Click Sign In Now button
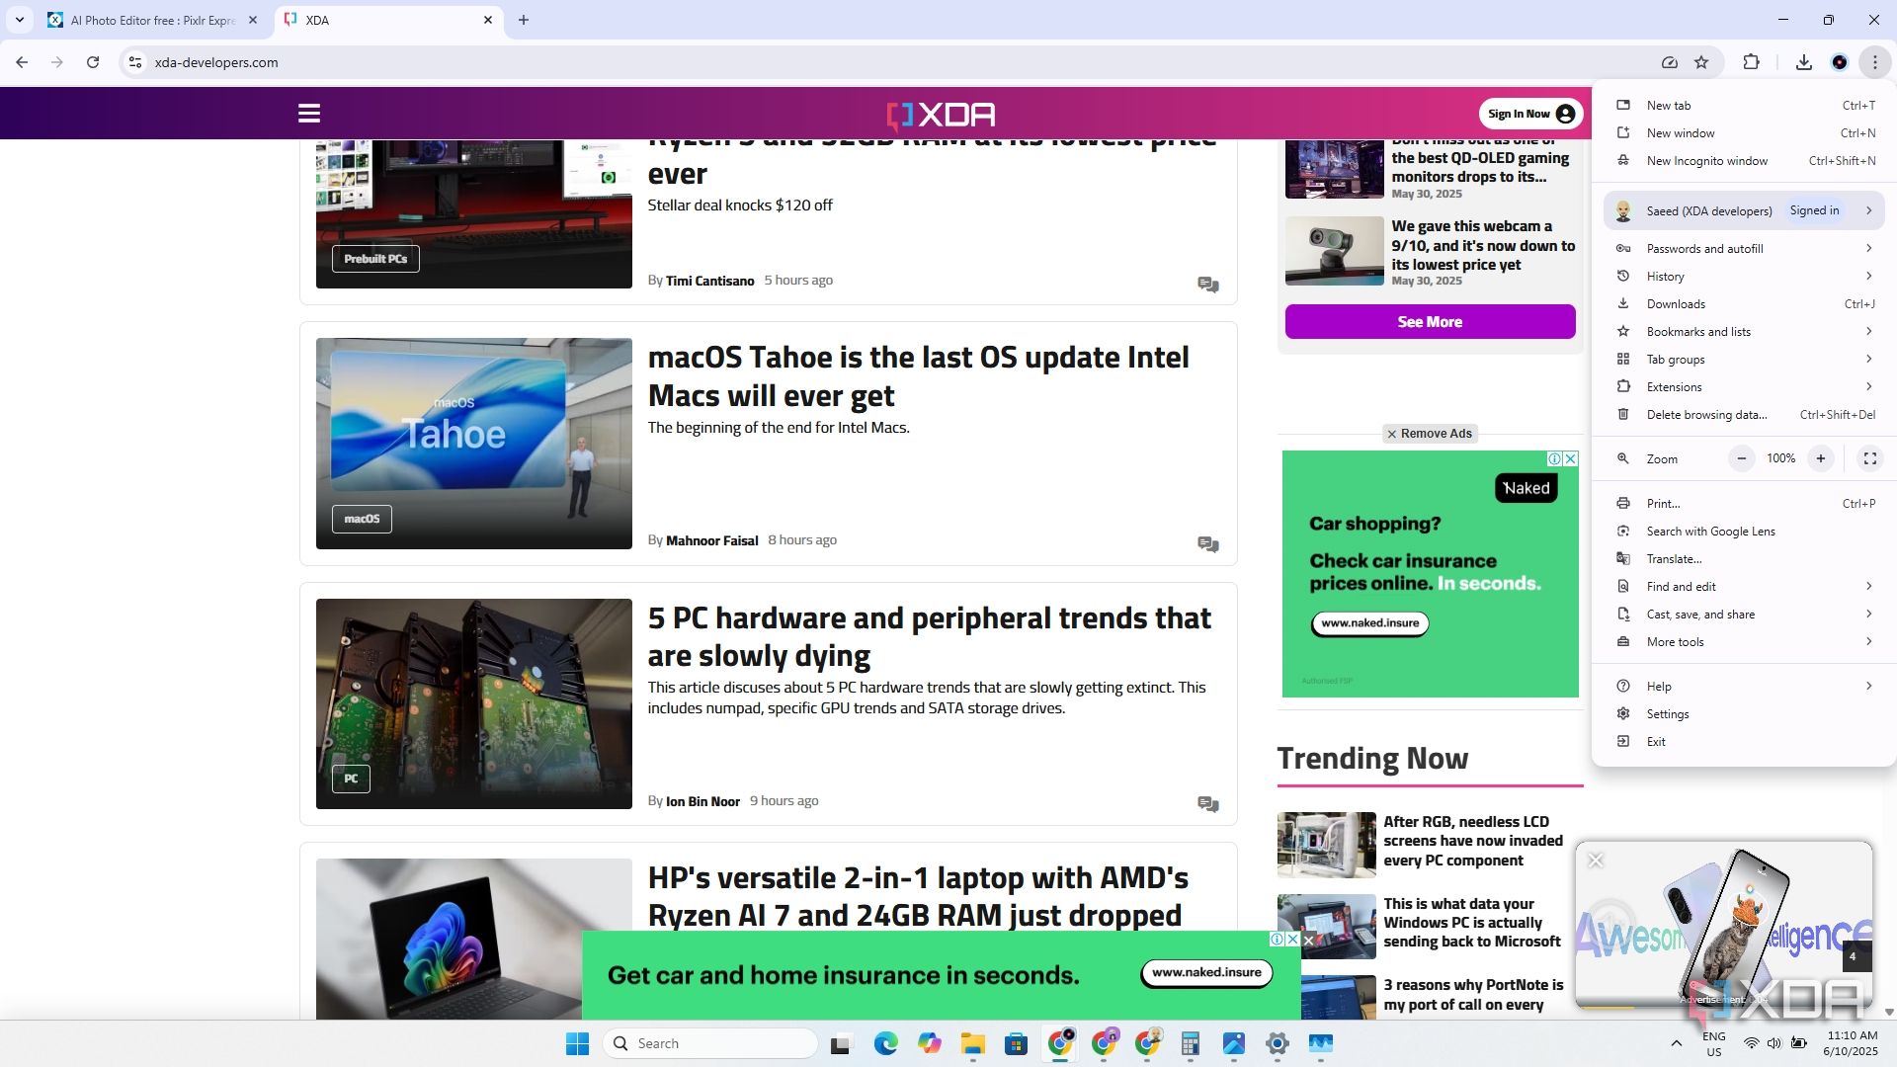 click(x=1530, y=114)
